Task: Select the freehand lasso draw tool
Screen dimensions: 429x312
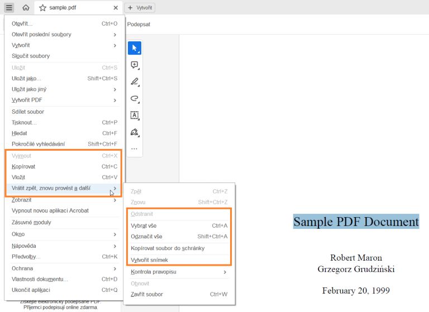Action: (x=134, y=99)
